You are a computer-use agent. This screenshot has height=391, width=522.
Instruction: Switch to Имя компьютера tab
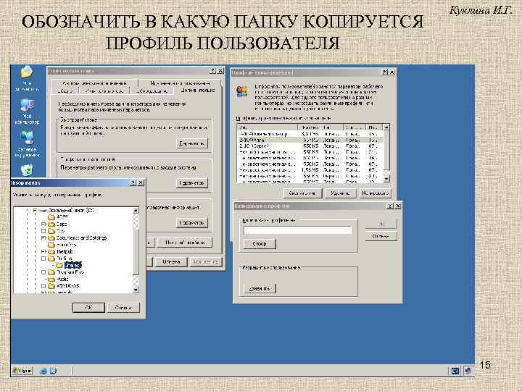104,91
